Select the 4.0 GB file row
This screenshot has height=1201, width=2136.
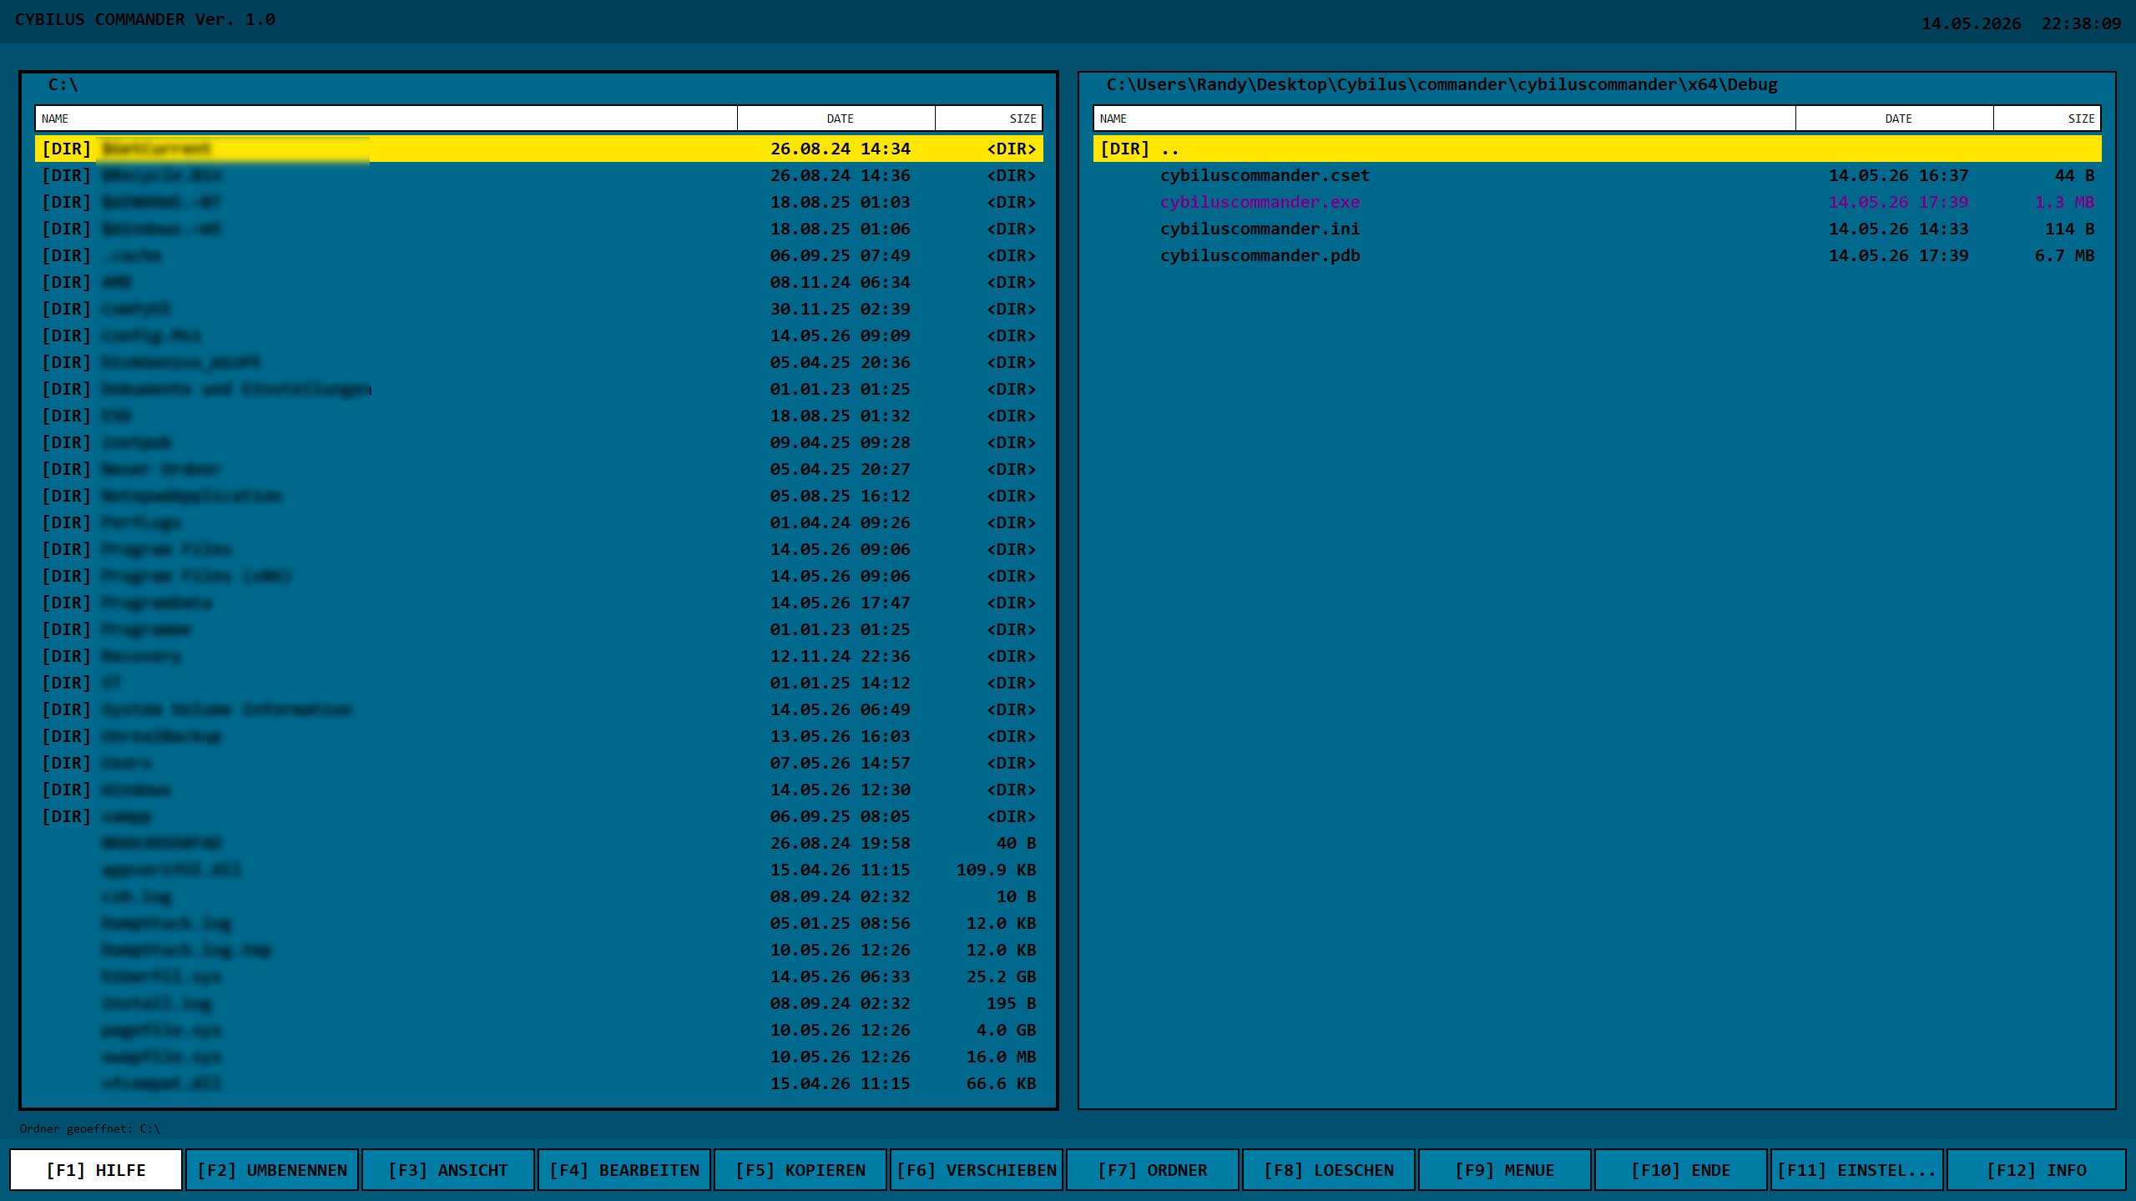point(539,1030)
